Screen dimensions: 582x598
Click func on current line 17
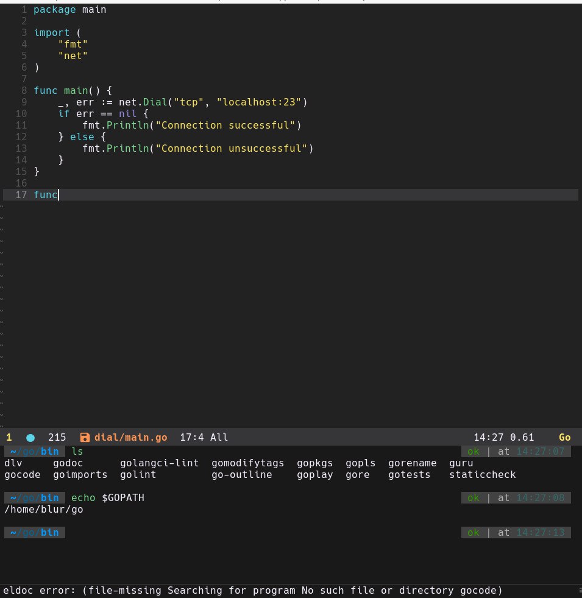click(46, 195)
